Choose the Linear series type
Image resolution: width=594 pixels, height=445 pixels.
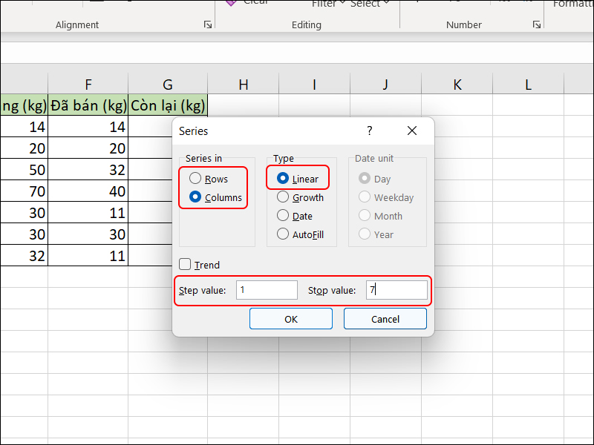coord(283,179)
